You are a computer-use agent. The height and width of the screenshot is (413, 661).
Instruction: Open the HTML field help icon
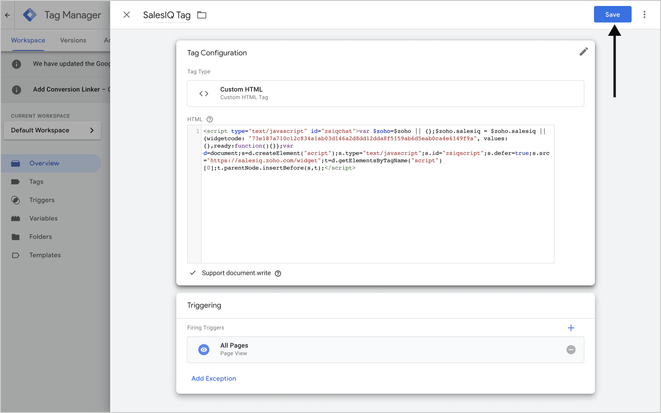coord(210,119)
